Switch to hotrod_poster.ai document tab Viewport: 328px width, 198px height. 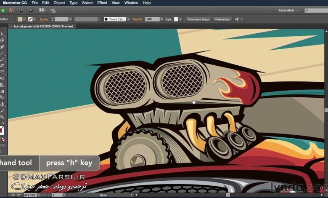pyautogui.click(x=43, y=27)
